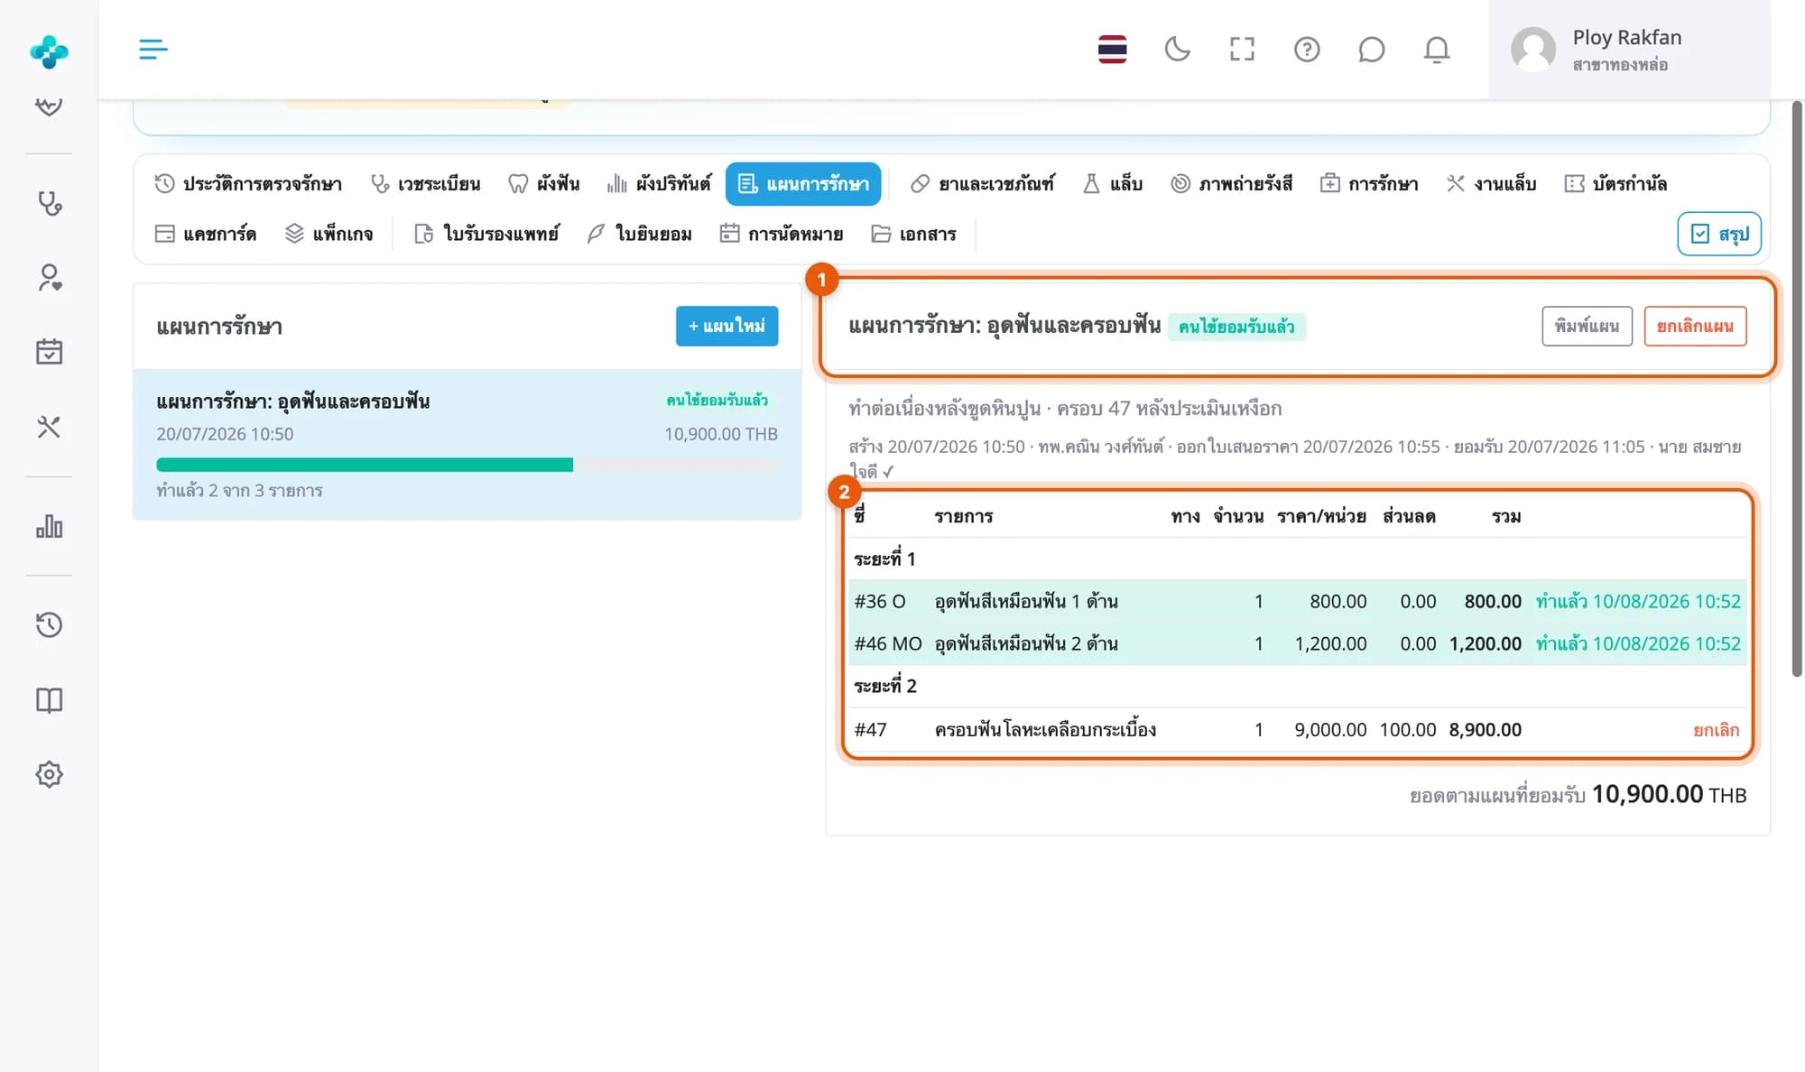Toggle the สรุป checkbox button
This screenshot has height=1072, width=1805.
click(x=1719, y=234)
